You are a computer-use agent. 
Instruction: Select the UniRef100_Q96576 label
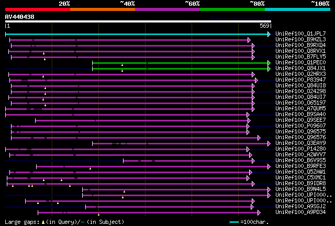(300, 137)
